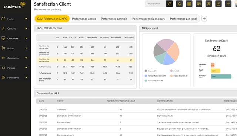
Task: Click the DÉCEMBRE column header
Action: click(129, 38)
